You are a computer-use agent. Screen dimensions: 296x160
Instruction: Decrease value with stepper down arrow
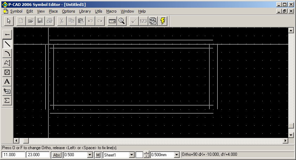coord(146,156)
